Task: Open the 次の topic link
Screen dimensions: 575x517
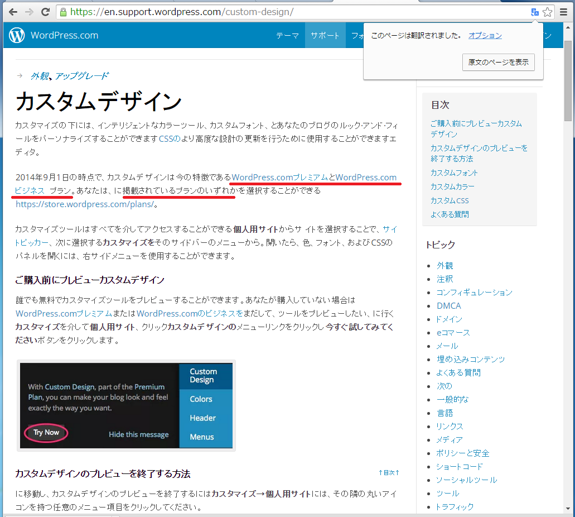Action: [x=444, y=386]
